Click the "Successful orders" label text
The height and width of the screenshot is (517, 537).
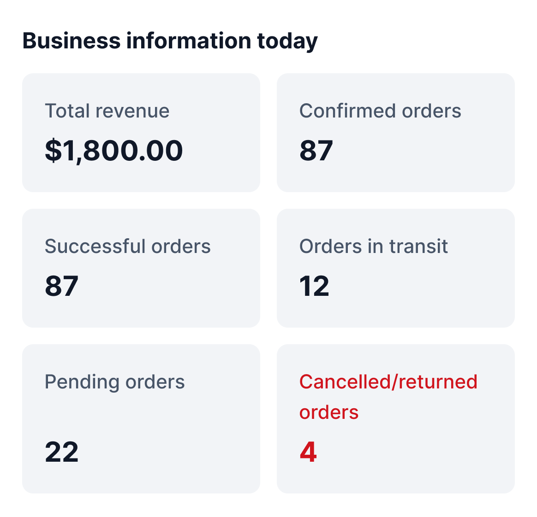[127, 247]
